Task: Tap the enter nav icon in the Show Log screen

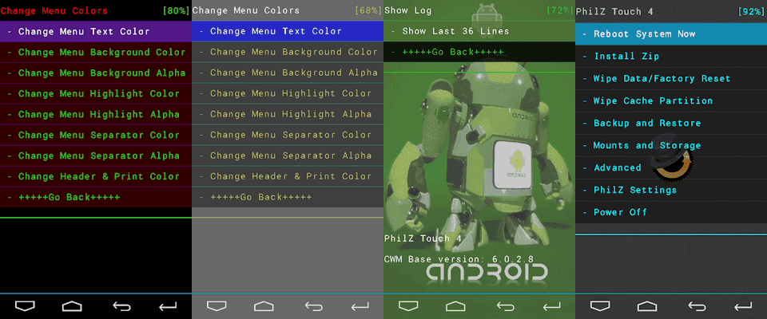Action: (551, 306)
